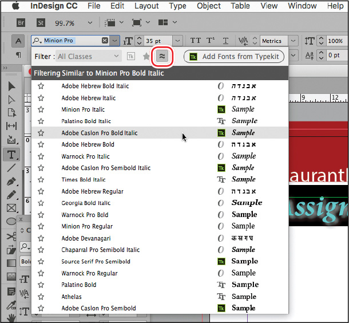The height and width of the screenshot is (323, 349).
Task: Toggle the favorite fonts star filter
Action: click(146, 56)
